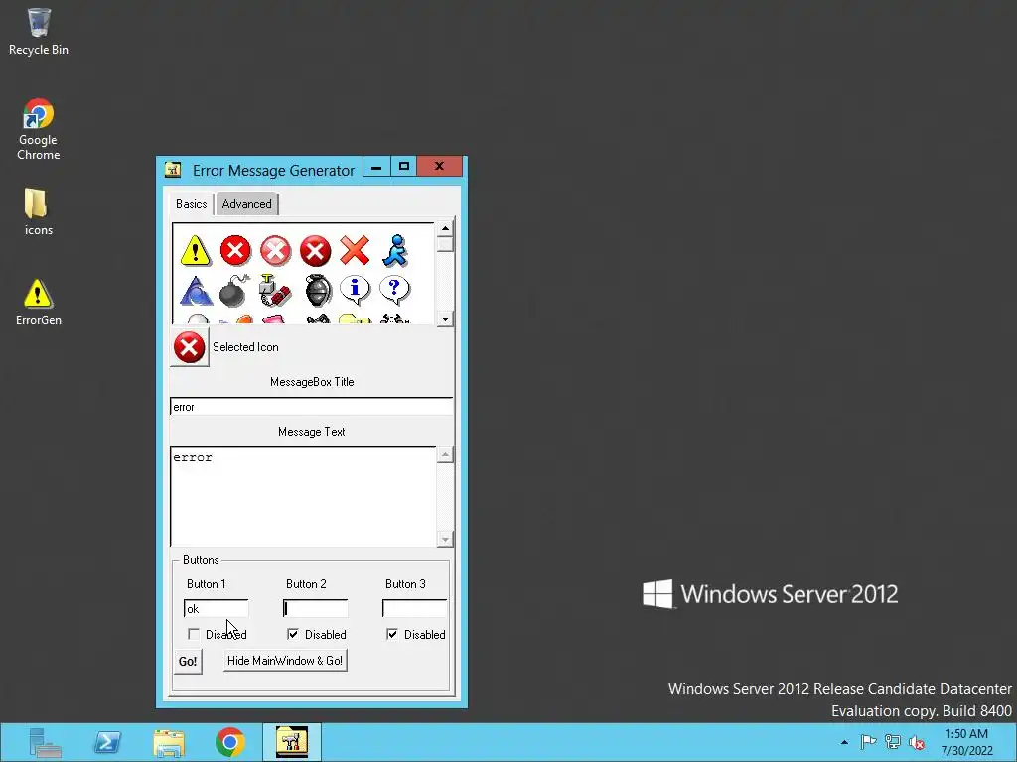The width and height of the screenshot is (1017, 762).
Task: Open Server Manager from the taskbar
Action: (x=46, y=742)
